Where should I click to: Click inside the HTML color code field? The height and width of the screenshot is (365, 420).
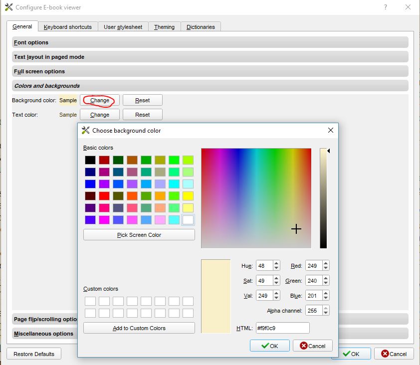coord(282,328)
